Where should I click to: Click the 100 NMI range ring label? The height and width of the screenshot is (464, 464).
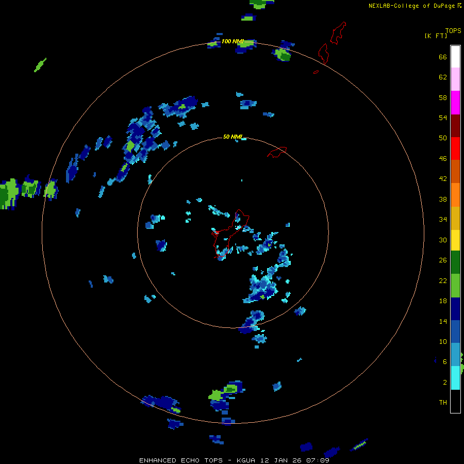tap(233, 41)
